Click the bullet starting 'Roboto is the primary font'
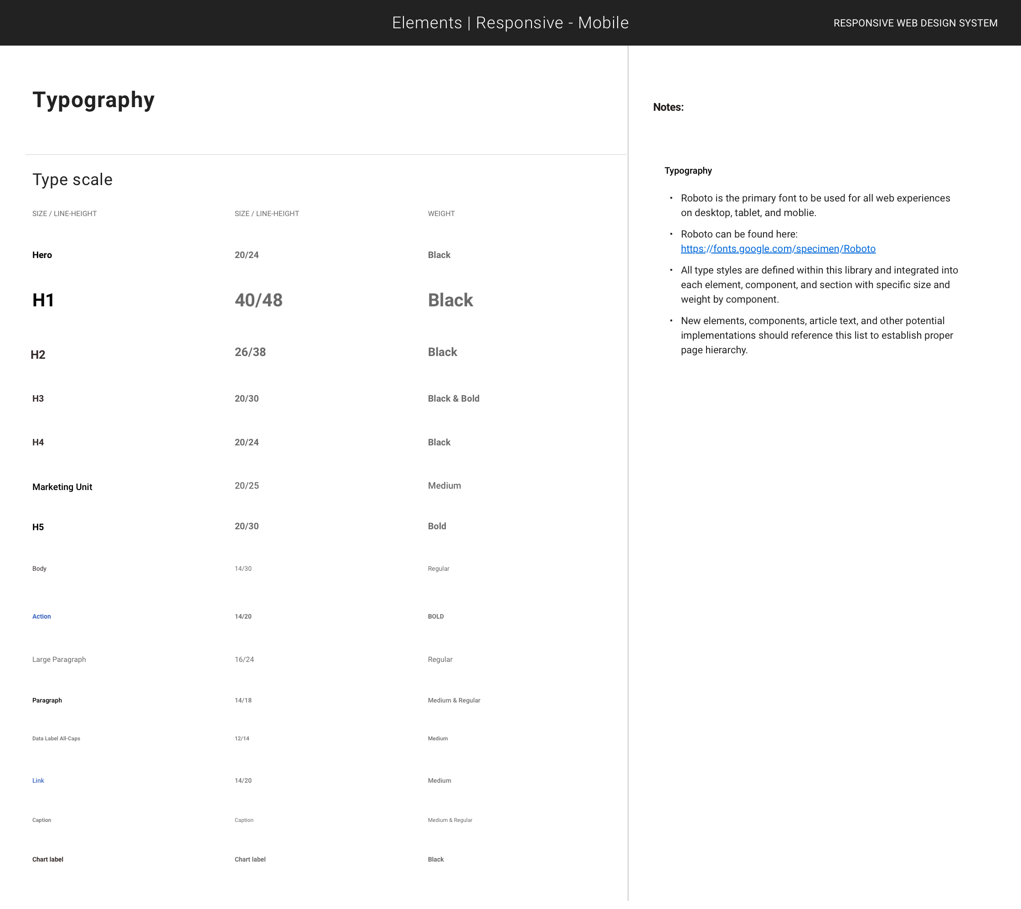Viewport: 1021px width, 909px height. pyautogui.click(x=815, y=206)
